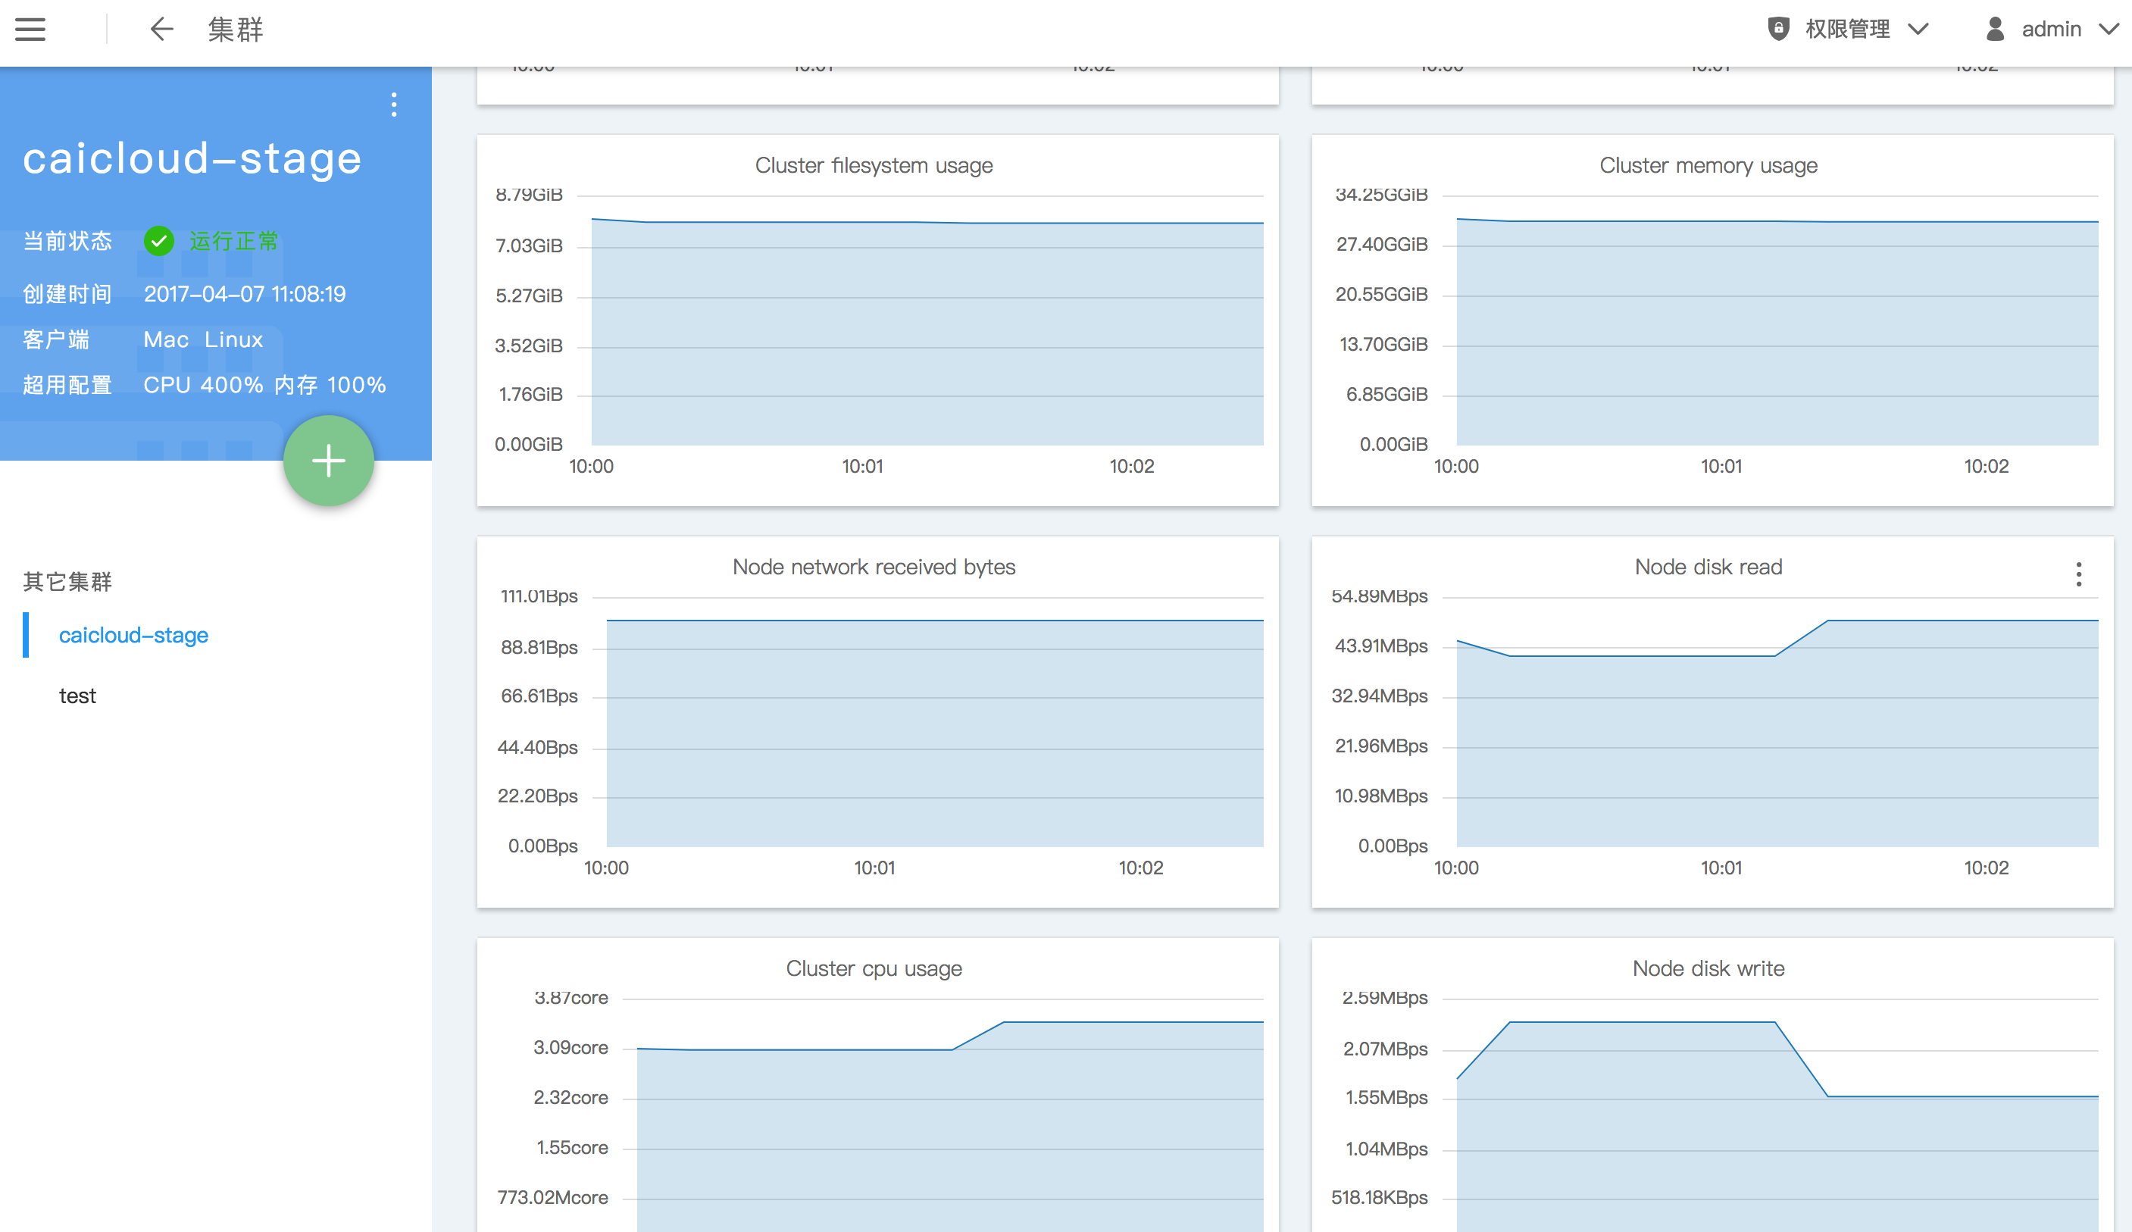
Task: Click the green running status checkmark
Action: click(x=158, y=241)
